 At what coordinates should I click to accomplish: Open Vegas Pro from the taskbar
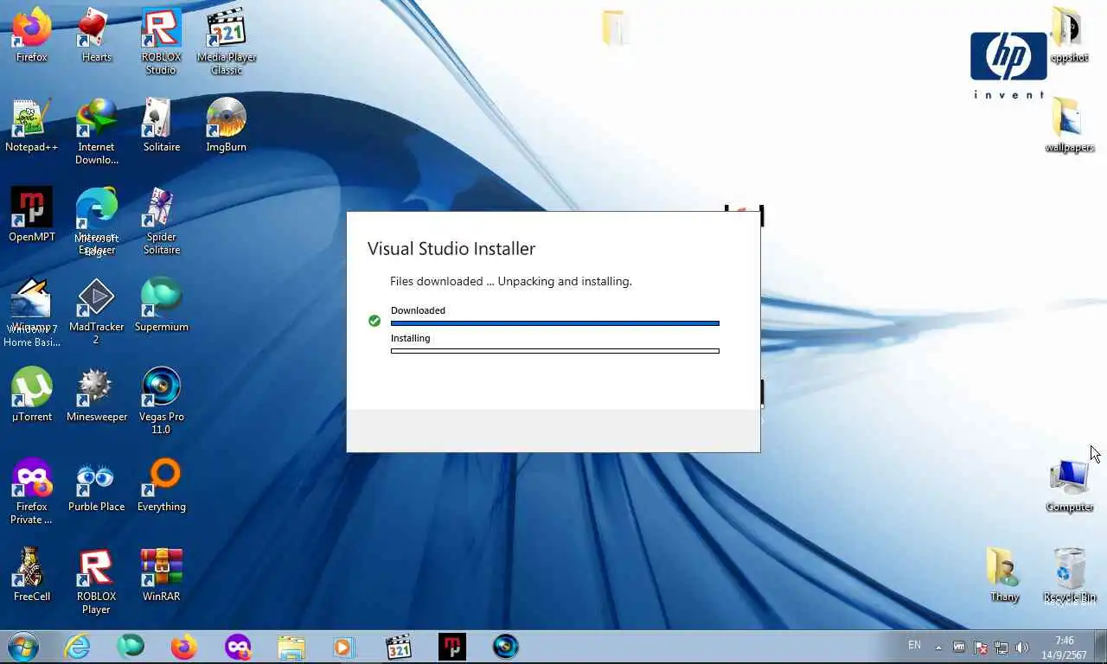click(506, 647)
